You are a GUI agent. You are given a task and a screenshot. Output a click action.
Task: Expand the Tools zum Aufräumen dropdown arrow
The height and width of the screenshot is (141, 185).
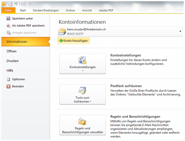click(90, 101)
